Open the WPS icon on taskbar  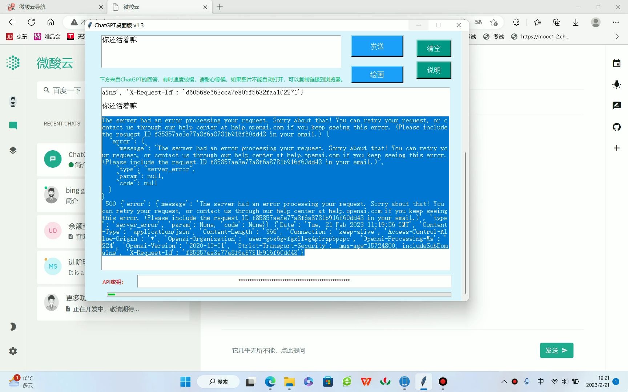click(366, 381)
